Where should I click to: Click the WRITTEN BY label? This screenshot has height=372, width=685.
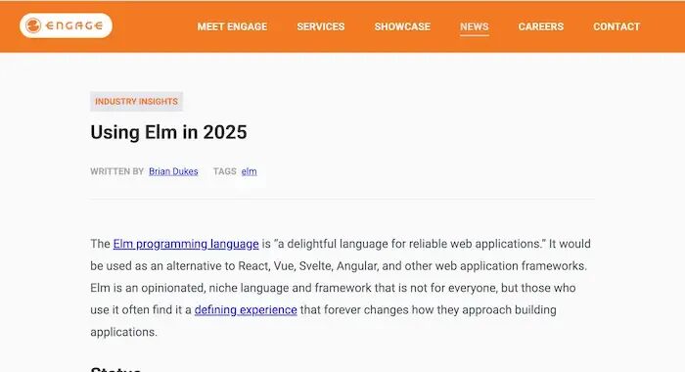(117, 171)
